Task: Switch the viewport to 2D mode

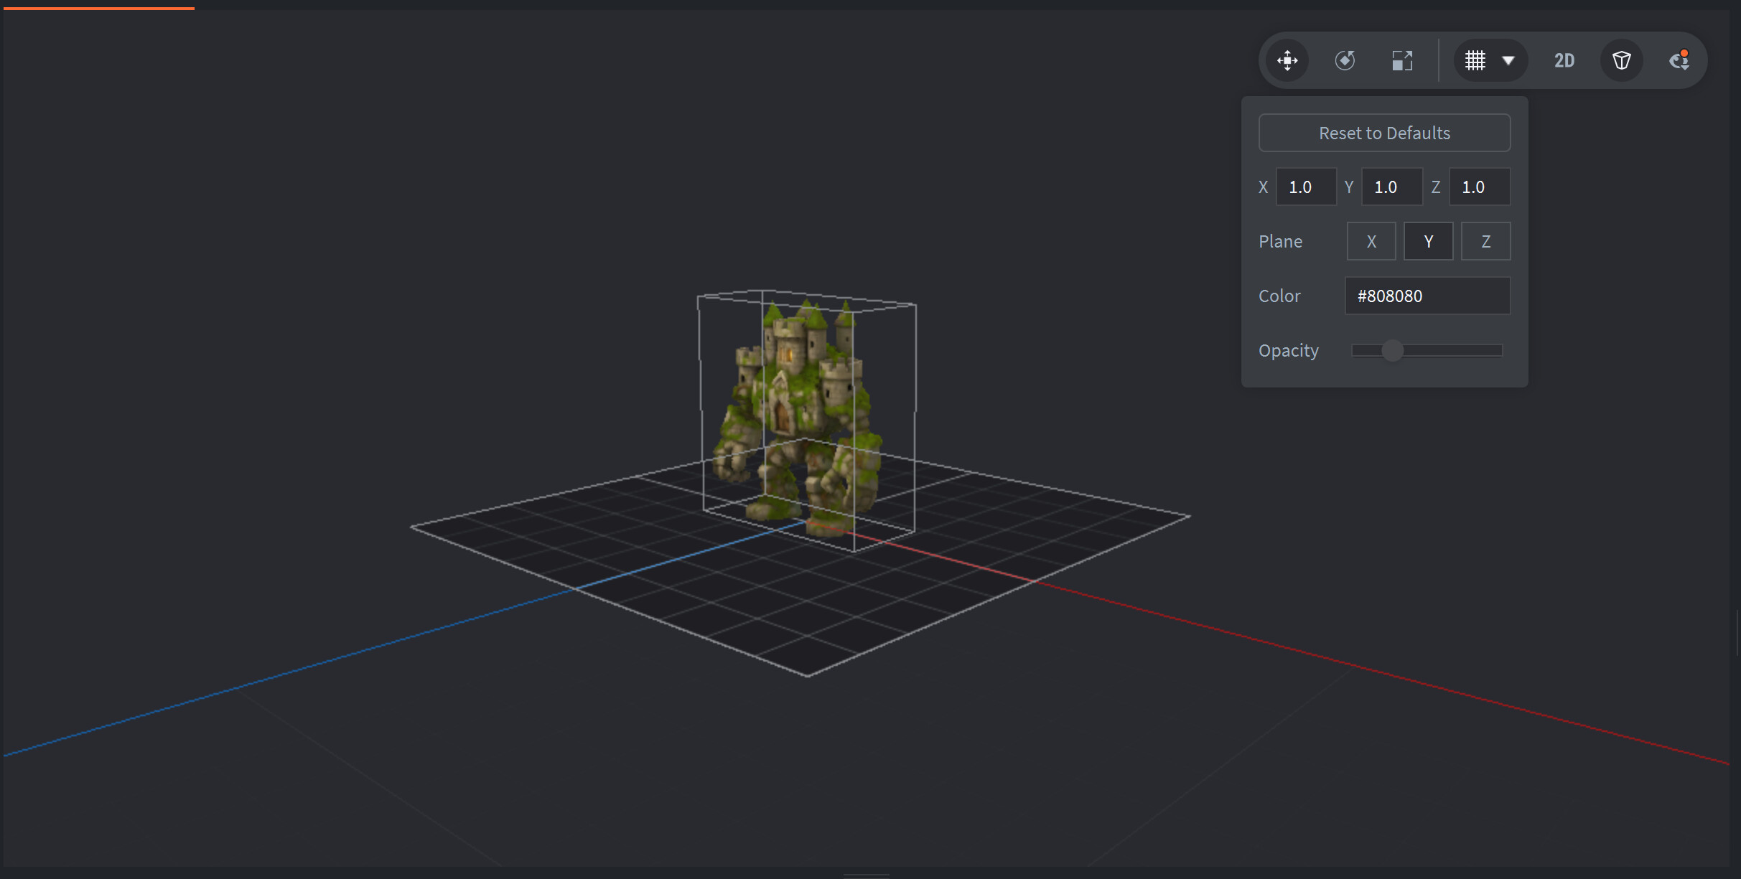Action: click(x=1564, y=60)
